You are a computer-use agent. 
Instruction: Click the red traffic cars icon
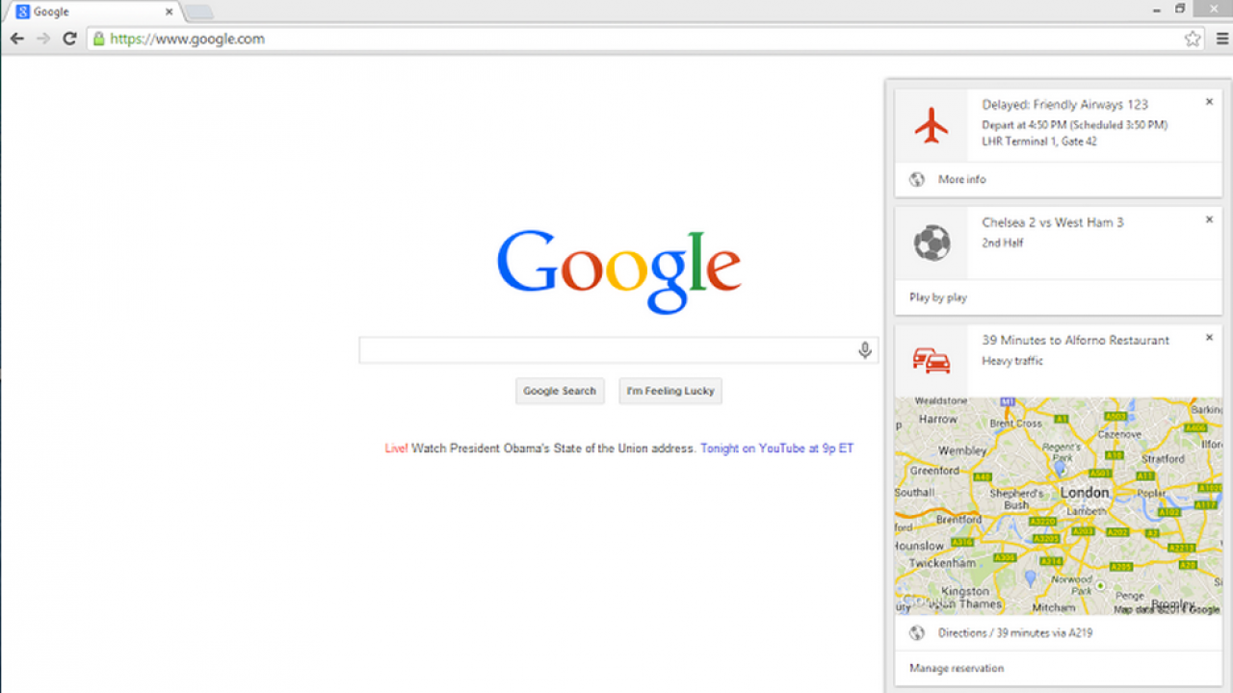click(x=931, y=361)
